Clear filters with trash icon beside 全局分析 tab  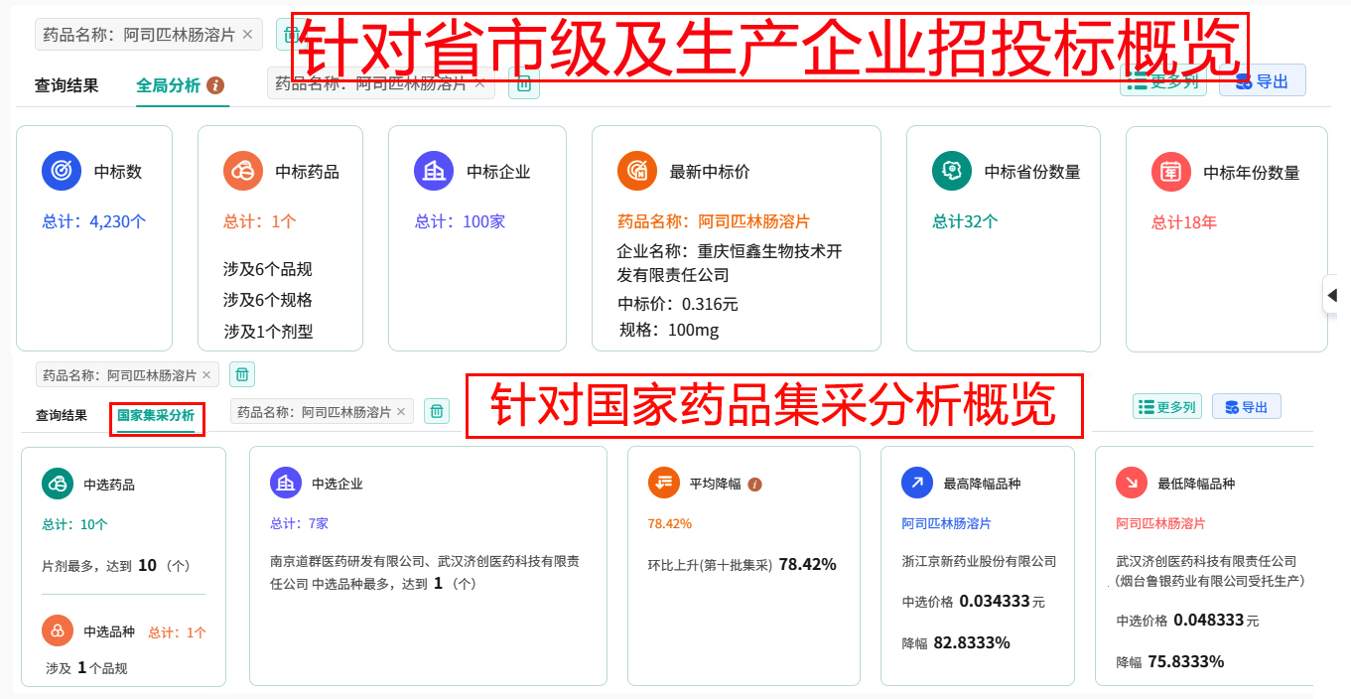524,84
